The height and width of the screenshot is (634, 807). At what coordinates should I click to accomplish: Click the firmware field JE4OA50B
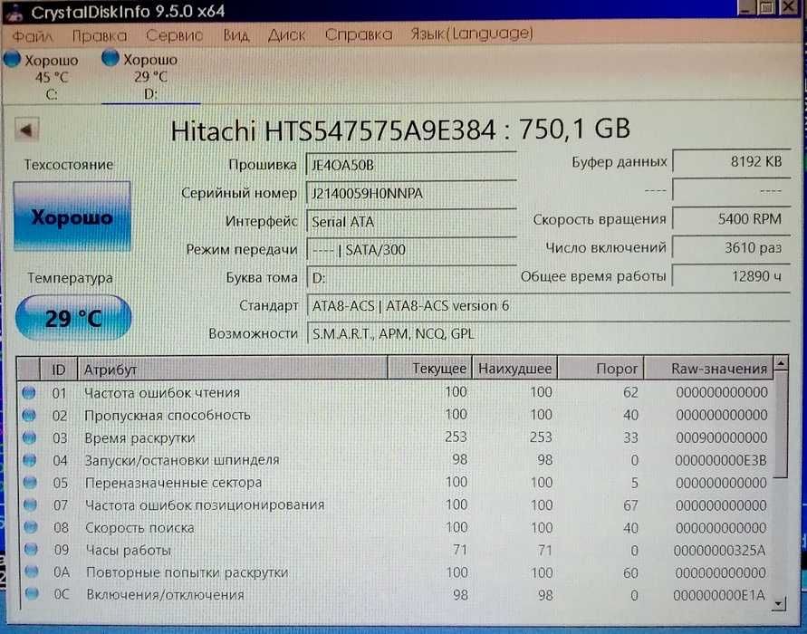click(x=411, y=165)
